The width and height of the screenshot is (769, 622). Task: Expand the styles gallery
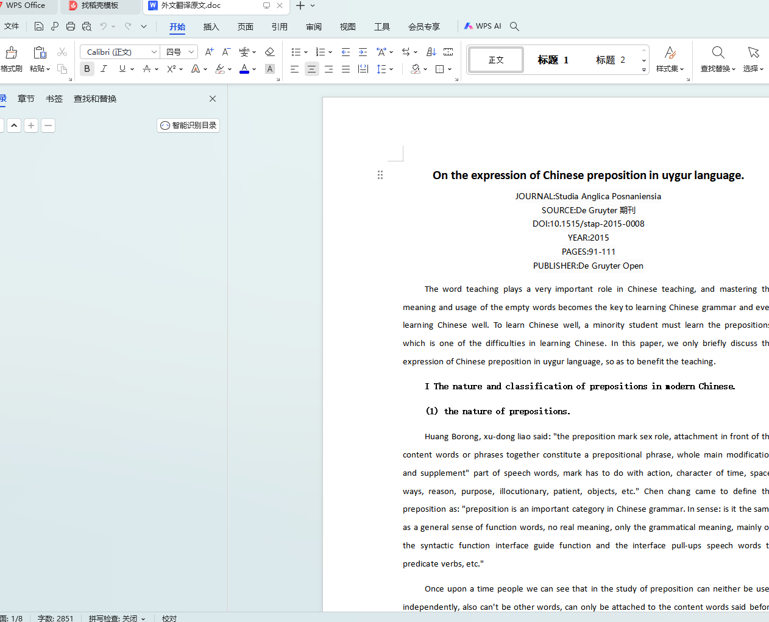(644, 70)
